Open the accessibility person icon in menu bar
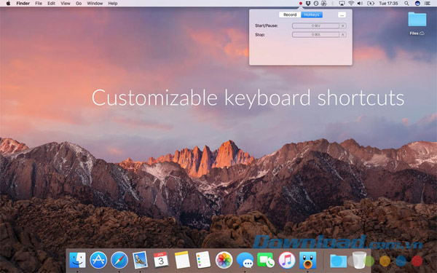This screenshot has height=273, width=437. point(324,4)
